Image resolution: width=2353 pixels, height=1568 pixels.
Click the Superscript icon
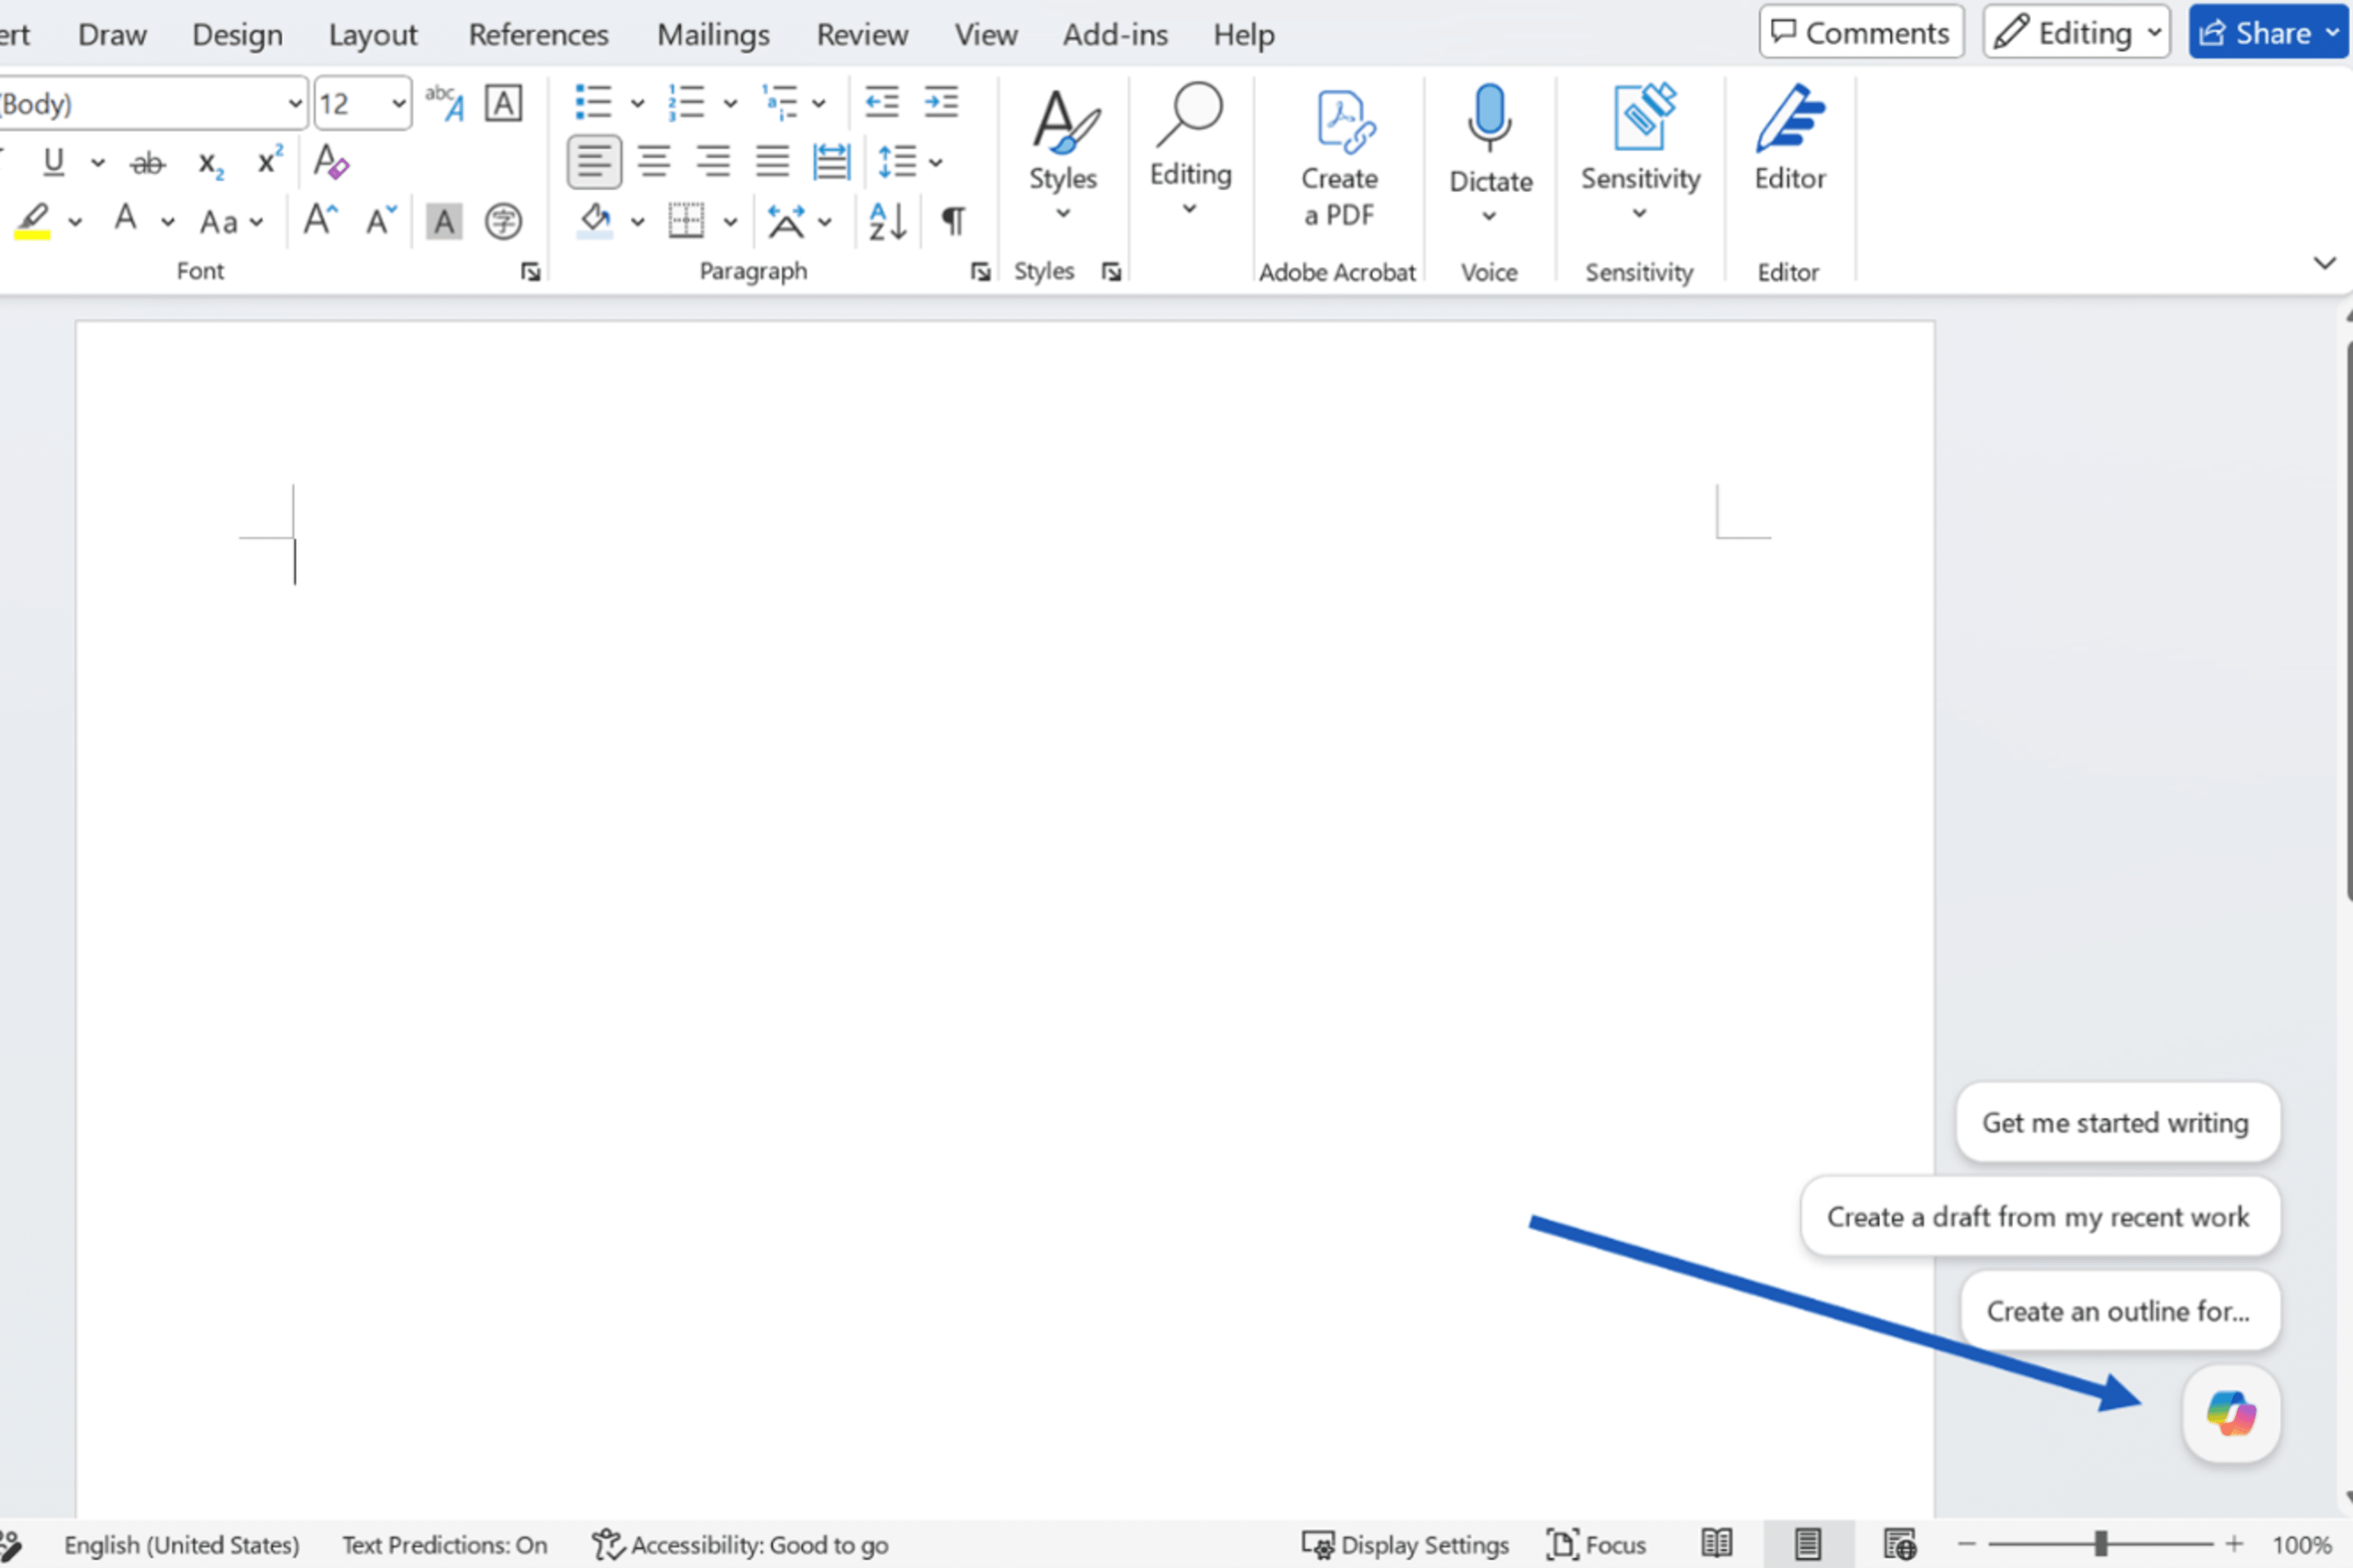pos(269,160)
